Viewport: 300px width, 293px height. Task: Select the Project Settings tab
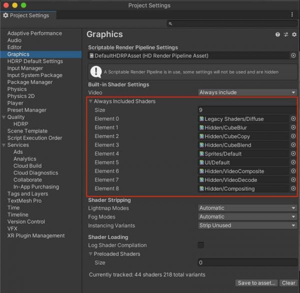(x=26, y=15)
